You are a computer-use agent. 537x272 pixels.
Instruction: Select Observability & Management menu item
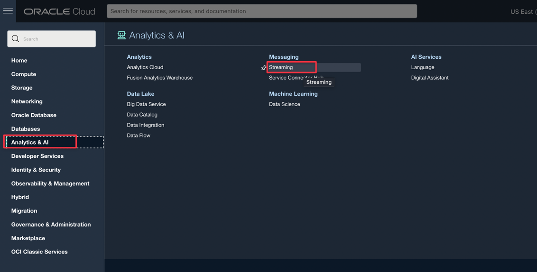click(x=50, y=183)
